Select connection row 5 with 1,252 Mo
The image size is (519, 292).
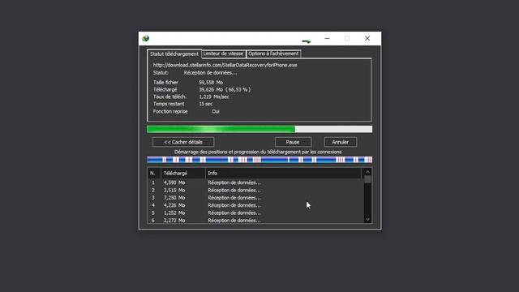(x=255, y=213)
